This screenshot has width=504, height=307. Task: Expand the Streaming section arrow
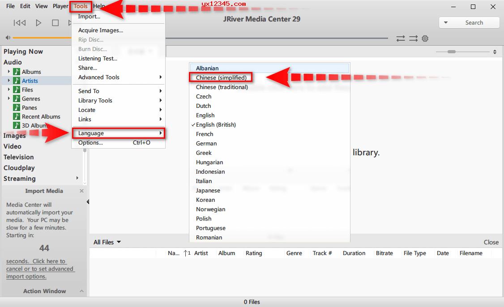77,178
